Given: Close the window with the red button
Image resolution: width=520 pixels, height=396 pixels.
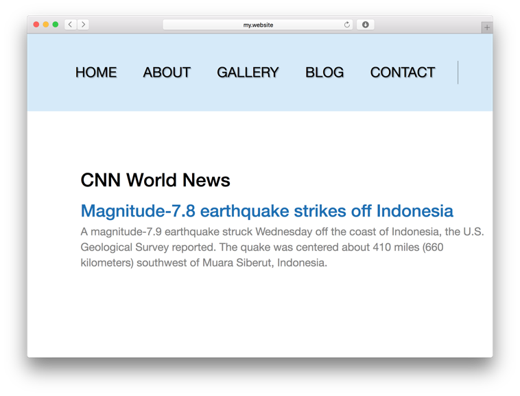Looking at the screenshot, I should (36, 25).
